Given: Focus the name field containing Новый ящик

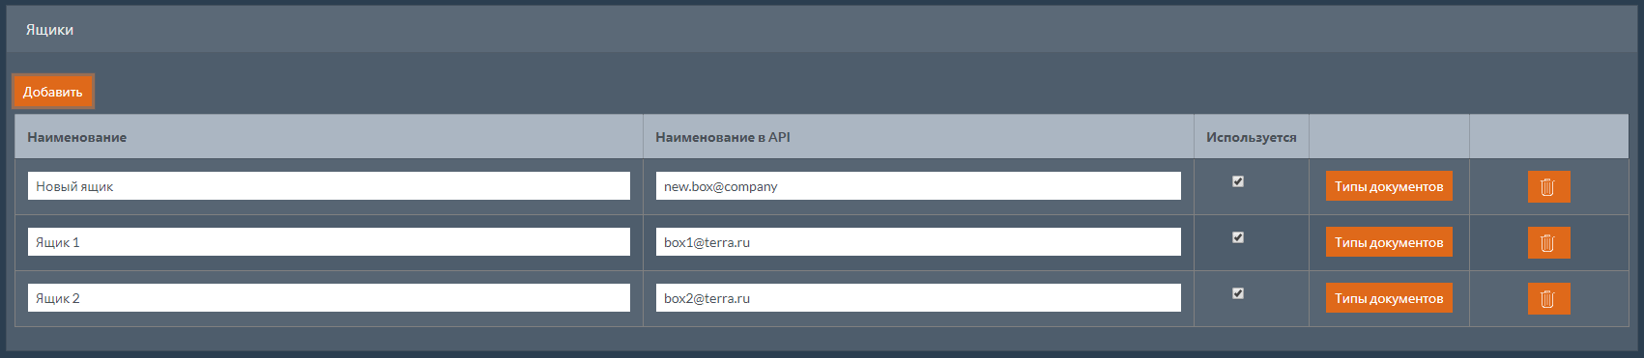Looking at the screenshot, I should point(329,186).
